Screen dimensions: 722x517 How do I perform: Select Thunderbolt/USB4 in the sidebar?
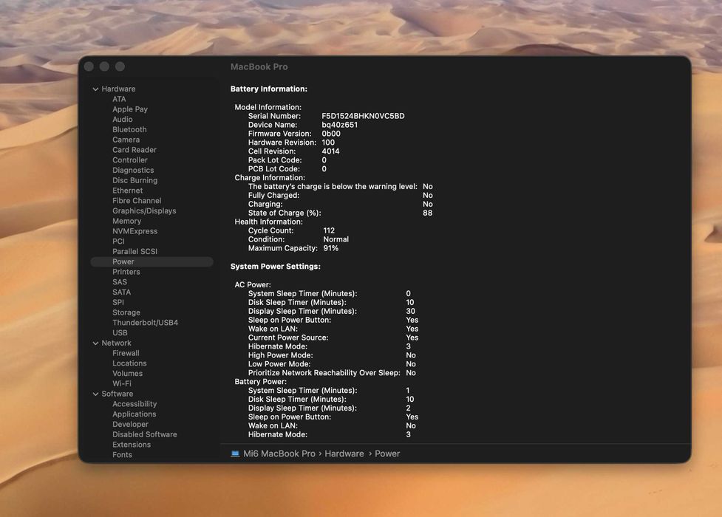tap(145, 322)
